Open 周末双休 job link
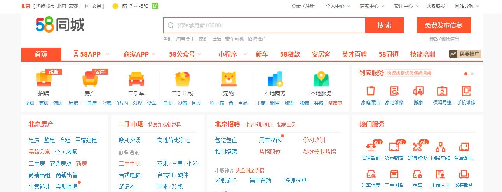This screenshot has width=502, height=192. pos(270,140)
